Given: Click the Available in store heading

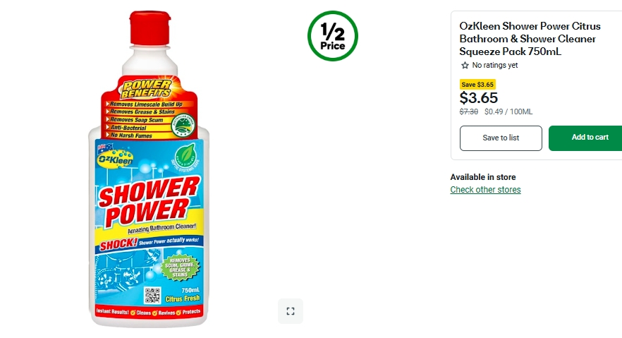Looking at the screenshot, I should tap(483, 177).
